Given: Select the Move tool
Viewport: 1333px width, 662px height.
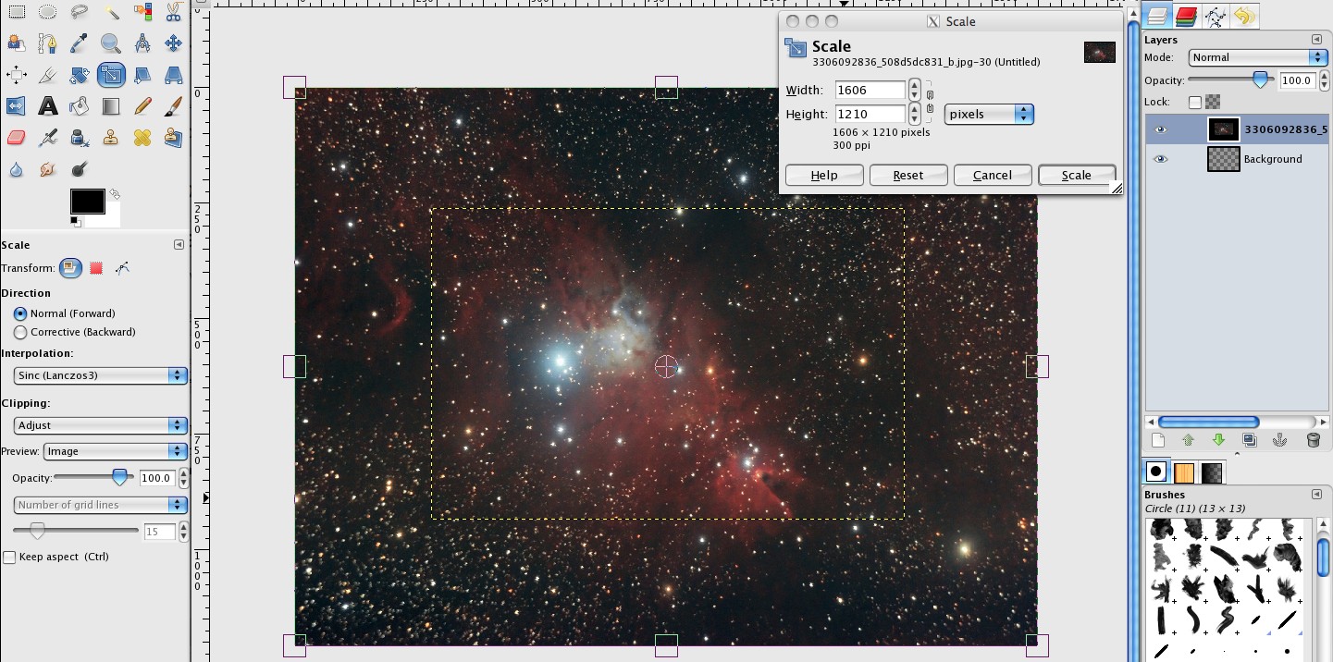Looking at the screenshot, I should [173, 43].
